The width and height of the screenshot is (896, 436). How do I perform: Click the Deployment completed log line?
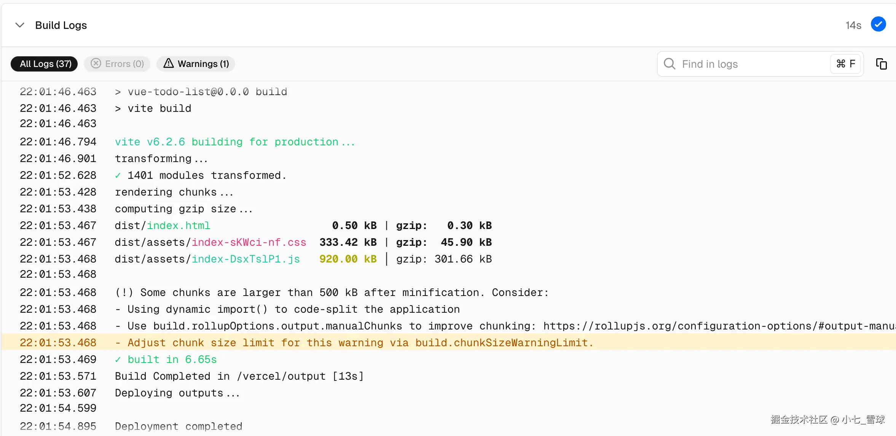tap(179, 426)
